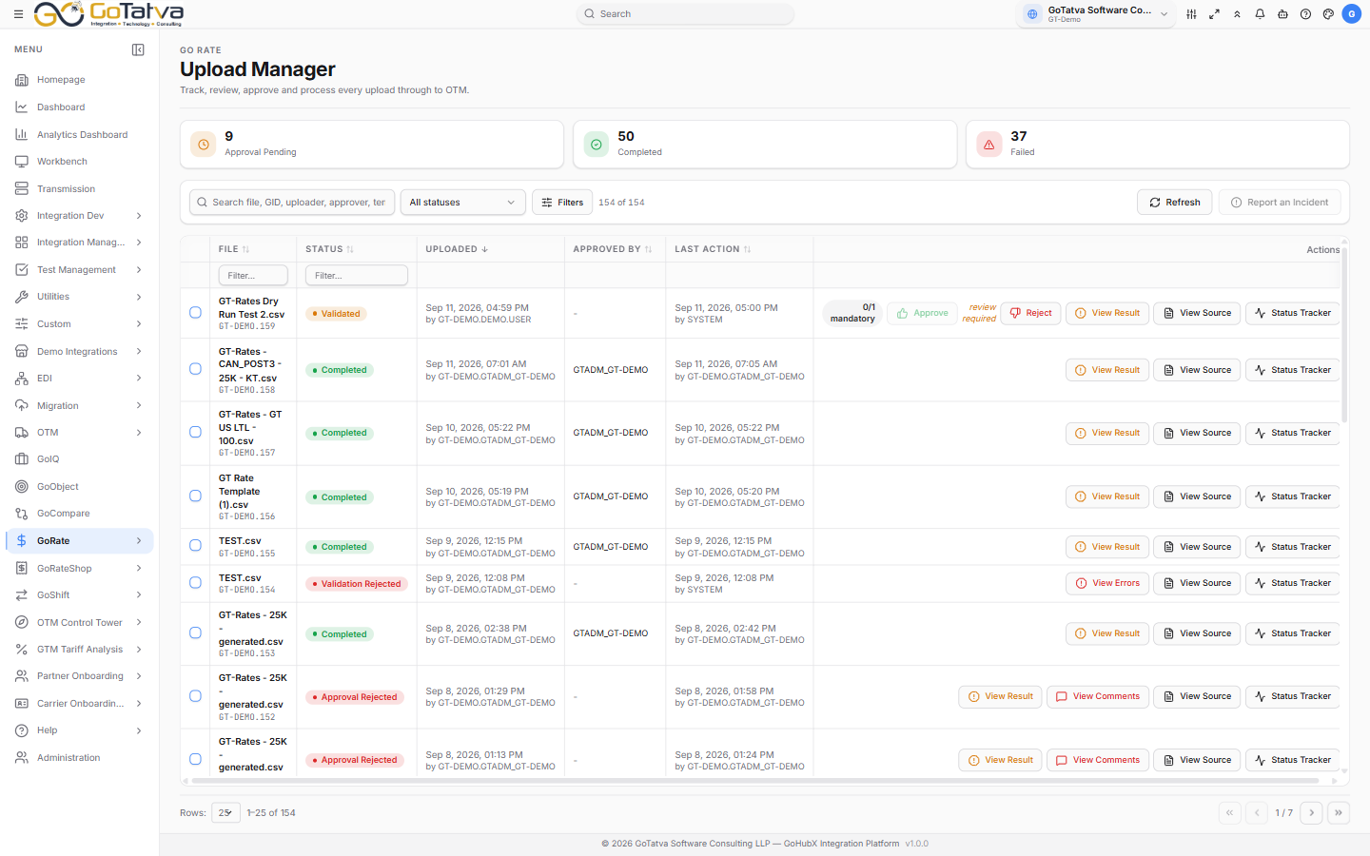Click the Failed warning triangle icon
Screen dimensions: 1370x856
pos(989,145)
